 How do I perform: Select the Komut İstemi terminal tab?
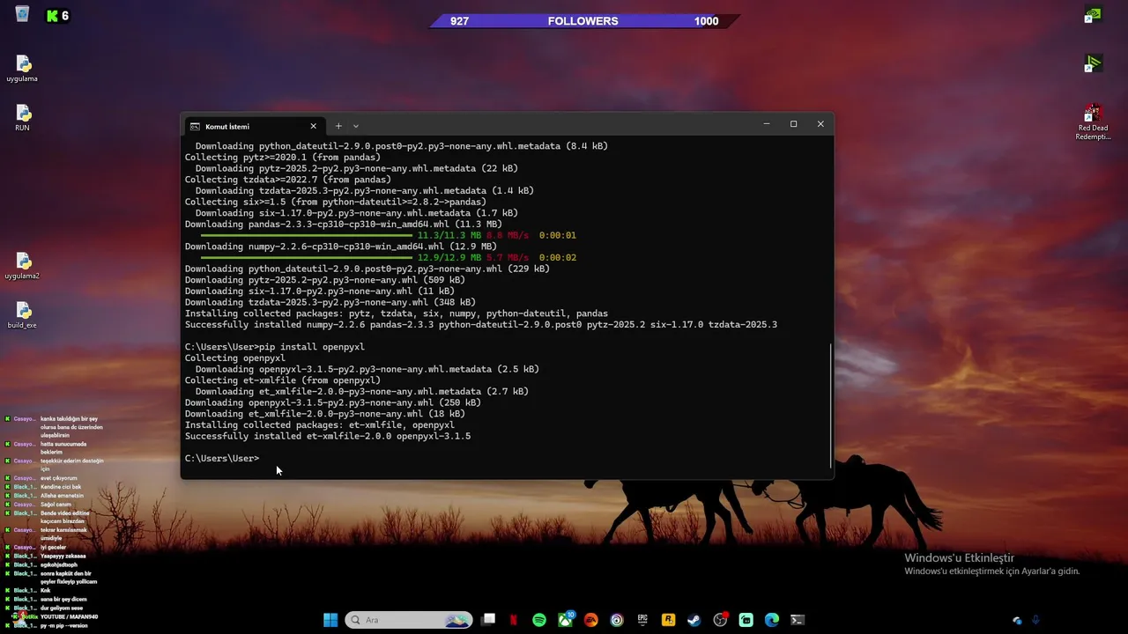tap(253, 126)
